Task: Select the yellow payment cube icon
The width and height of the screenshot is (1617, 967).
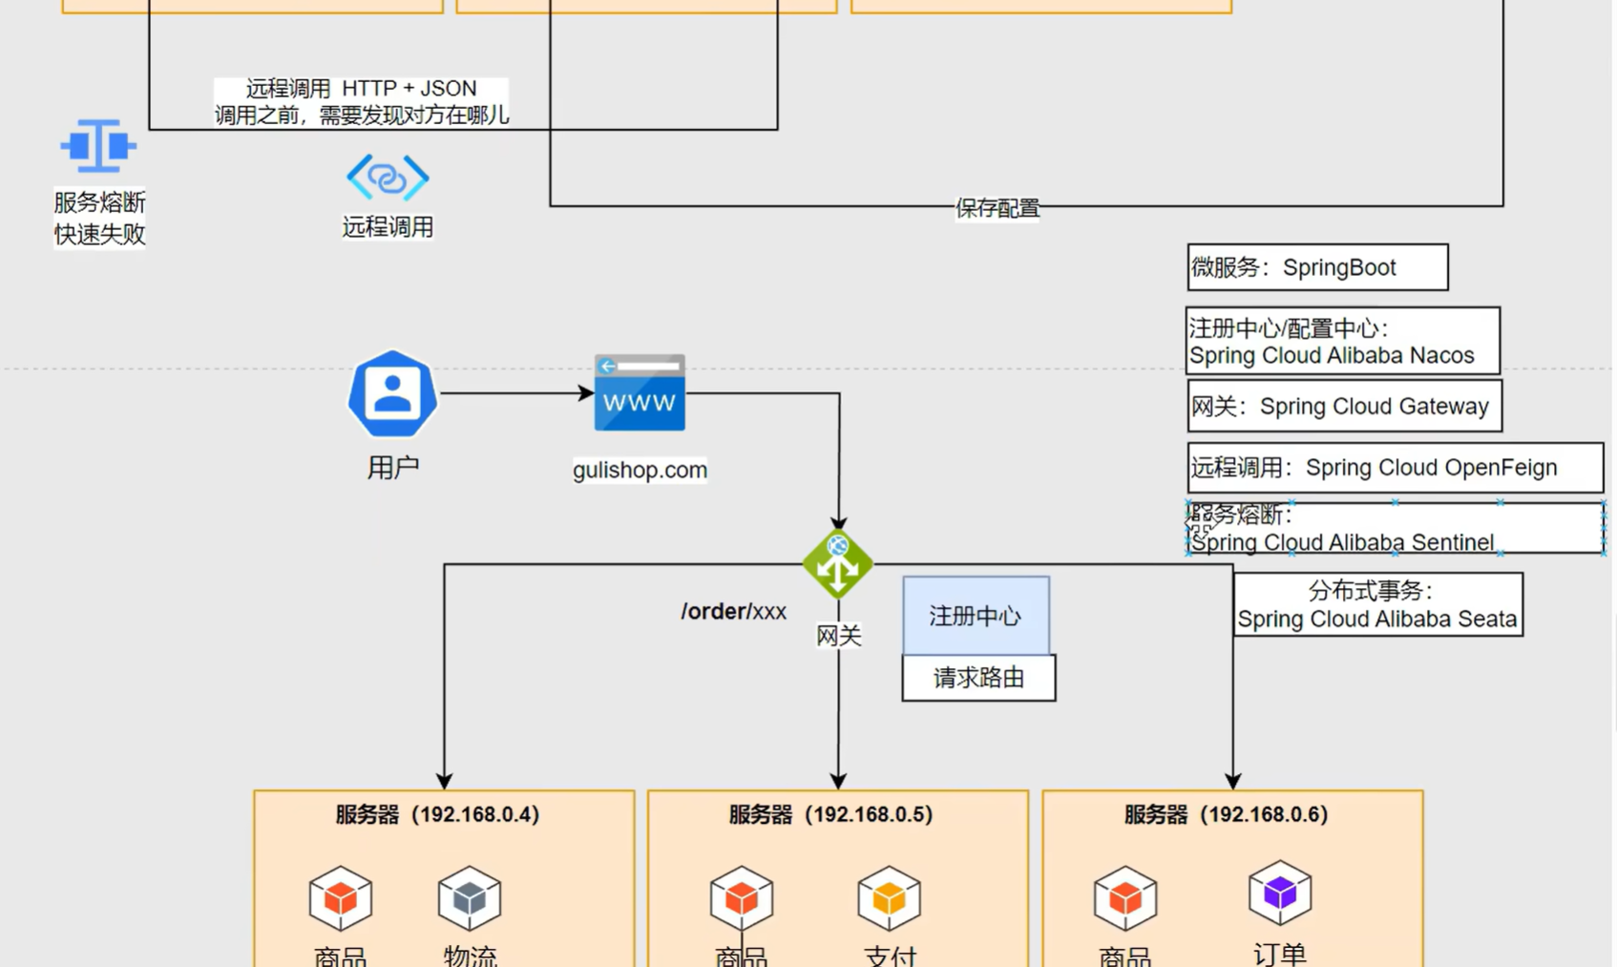Action: coord(890,898)
